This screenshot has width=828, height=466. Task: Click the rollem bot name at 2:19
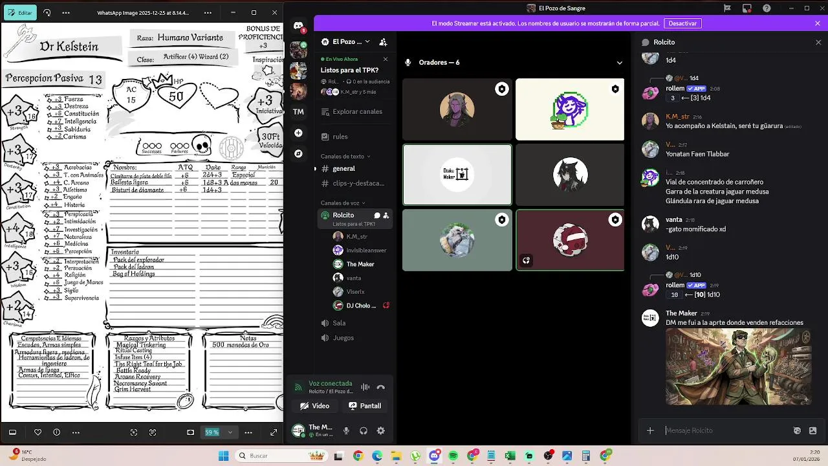click(675, 285)
